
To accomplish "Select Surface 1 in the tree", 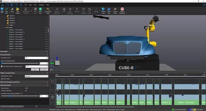I will (12, 16).
